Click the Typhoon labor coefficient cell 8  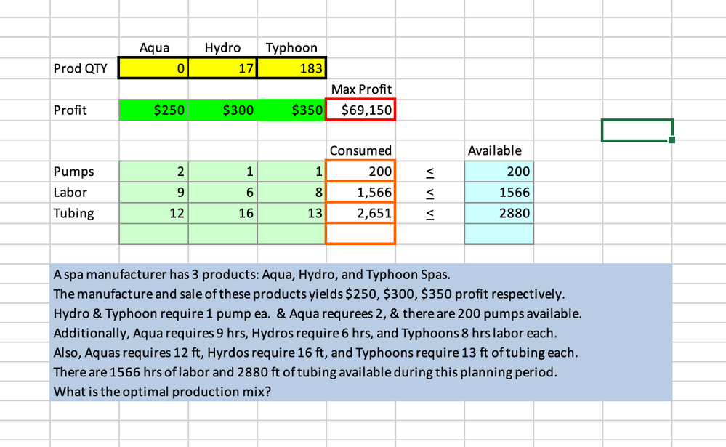291,192
